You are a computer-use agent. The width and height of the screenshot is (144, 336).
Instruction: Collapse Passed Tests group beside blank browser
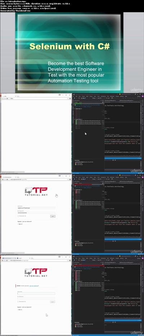[x=75, y=119]
